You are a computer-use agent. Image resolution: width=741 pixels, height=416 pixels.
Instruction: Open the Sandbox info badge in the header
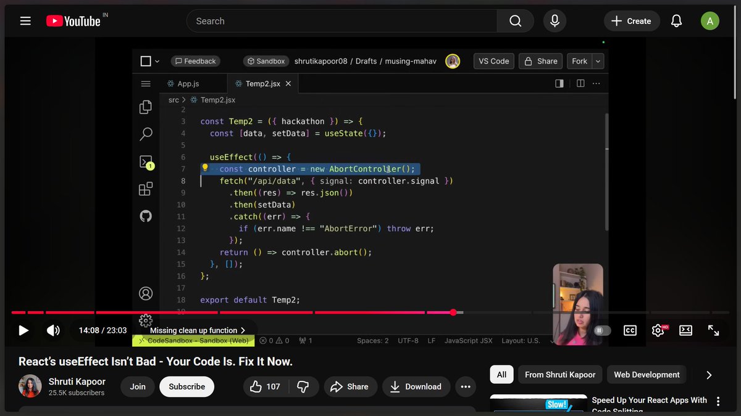coord(266,61)
